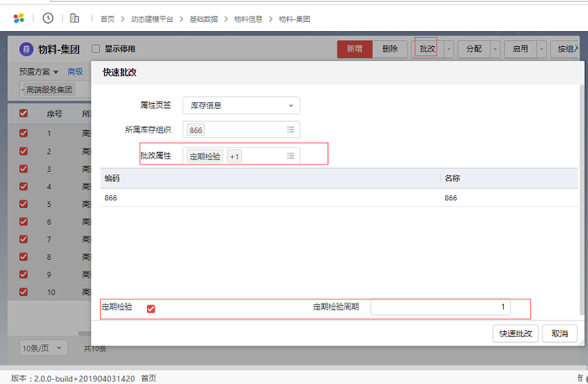Click 物料-集团 breadcrumb item
The width and height of the screenshot is (588, 384).
(x=294, y=19)
